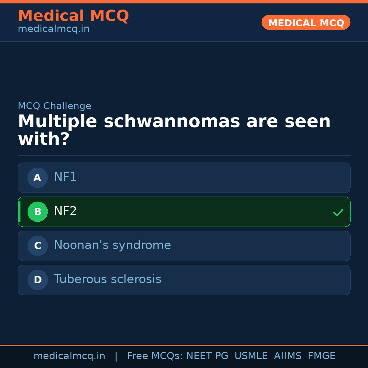The height and width of the screenshot is (368, 368).
Task: Click the letter C circle icon
Action: pyautogui.click(x=37, y=246)
